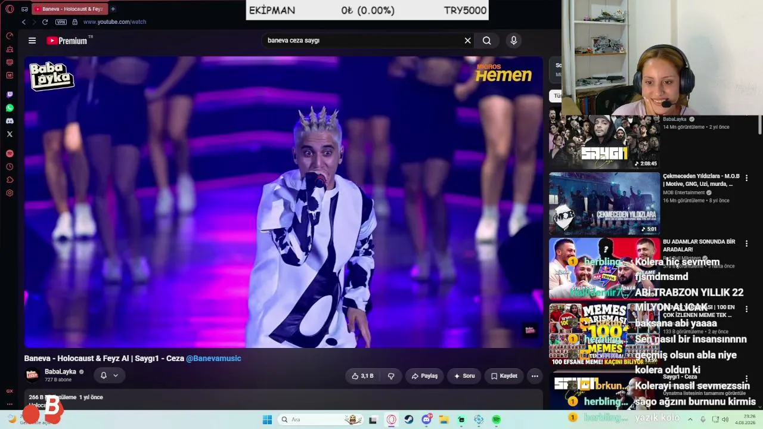The height and width of the screenshot is (429, 763).
Task: Open GX Control speedometer in sidebar
Action: 10,36
